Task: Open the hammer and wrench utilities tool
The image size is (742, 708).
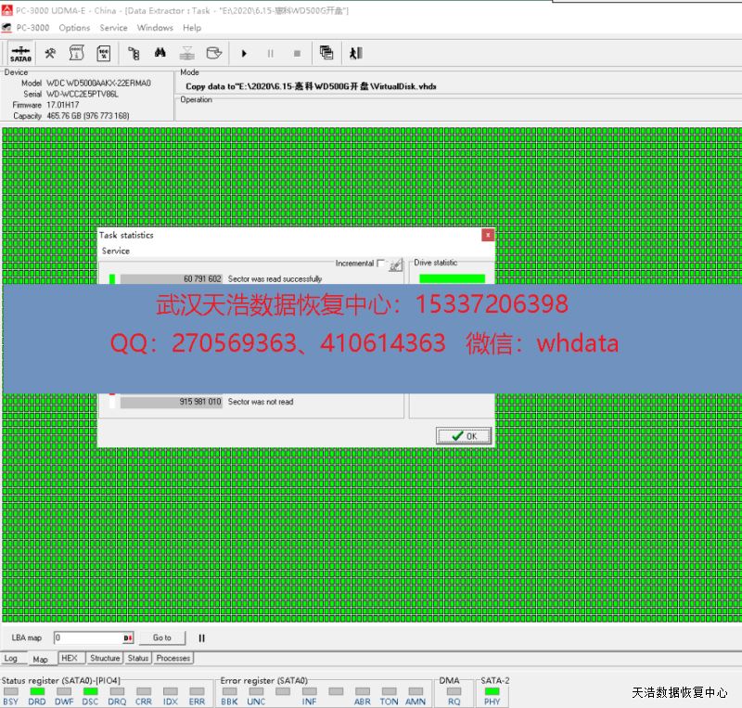Action: (51, 54)
